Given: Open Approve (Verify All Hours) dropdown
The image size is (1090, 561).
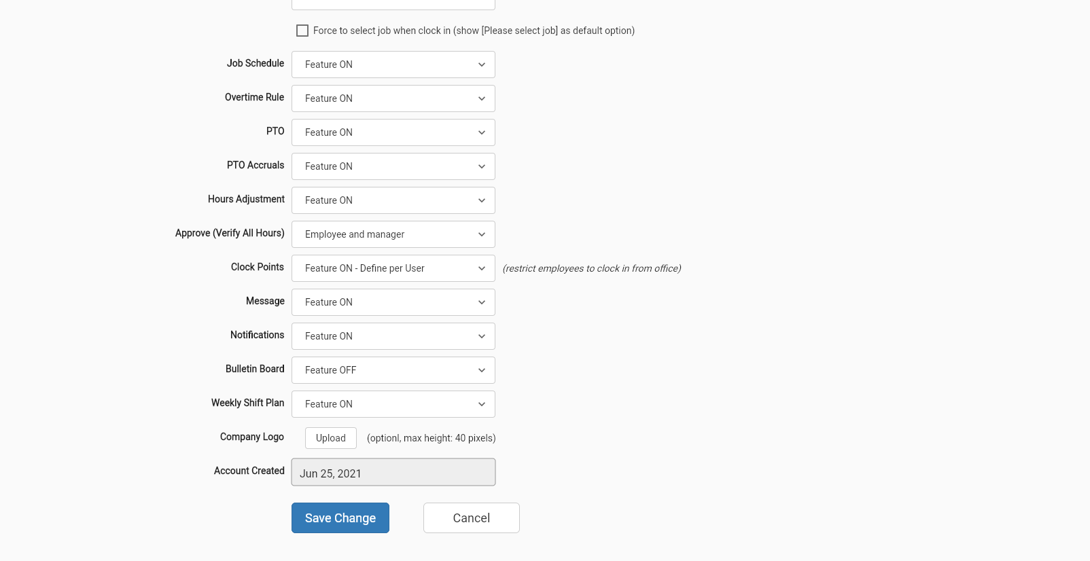Looking at the screenshot, I should [x=393, y=234].
